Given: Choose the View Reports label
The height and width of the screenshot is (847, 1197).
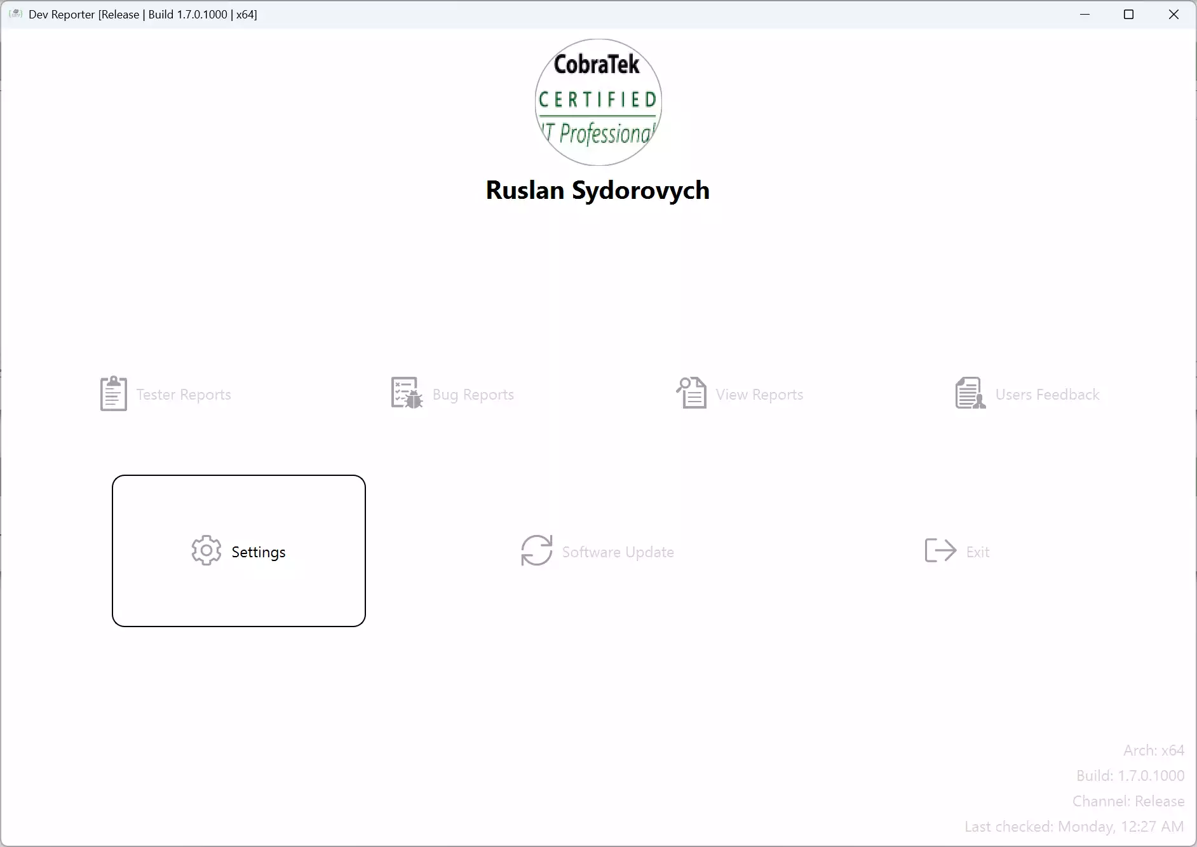Looking at the screenshot, I should pyautogui.click(x=760, y=395).
